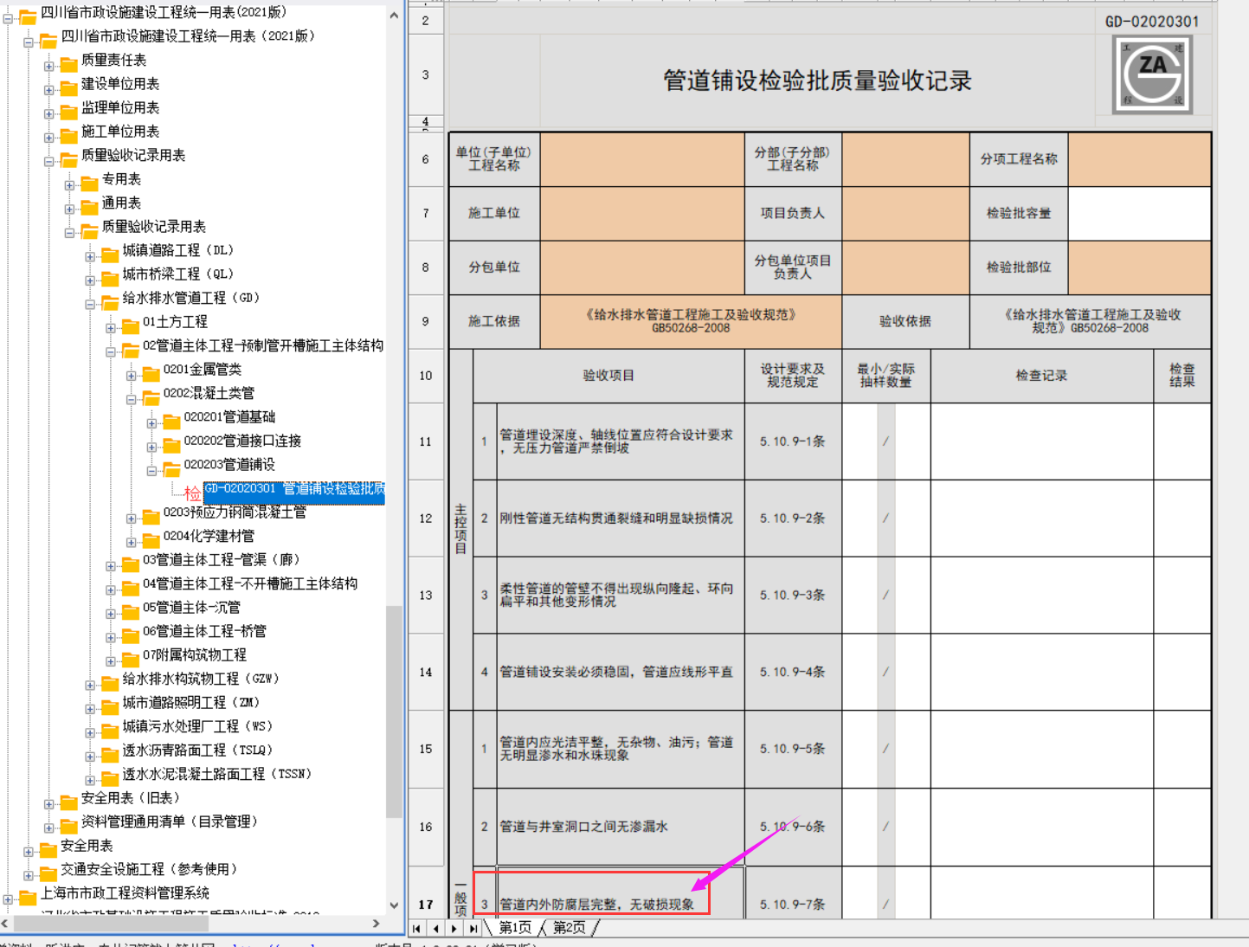Click the 项目负责人 value cell
This screenshot has width=1249, height=947.
[x=905, y=213]
